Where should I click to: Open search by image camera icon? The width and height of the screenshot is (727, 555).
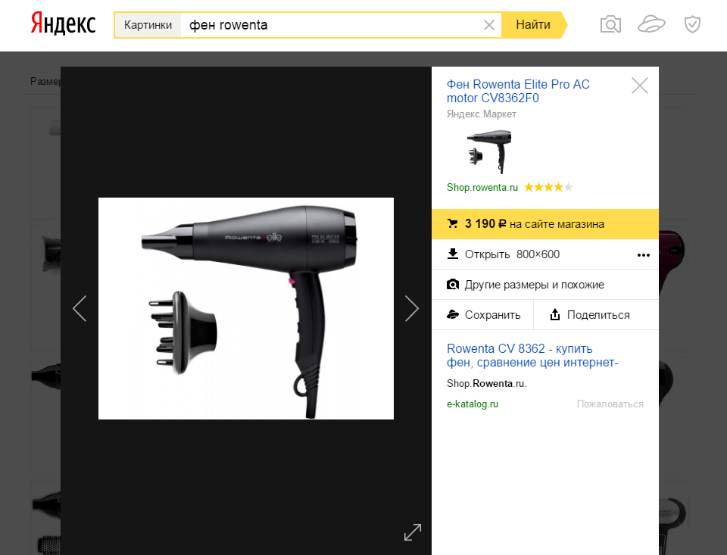pyautogui.click(x=610, y=24)
